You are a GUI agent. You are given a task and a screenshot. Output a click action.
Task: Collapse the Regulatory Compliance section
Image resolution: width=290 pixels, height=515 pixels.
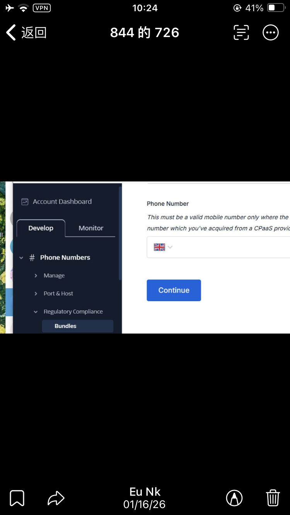36,312
